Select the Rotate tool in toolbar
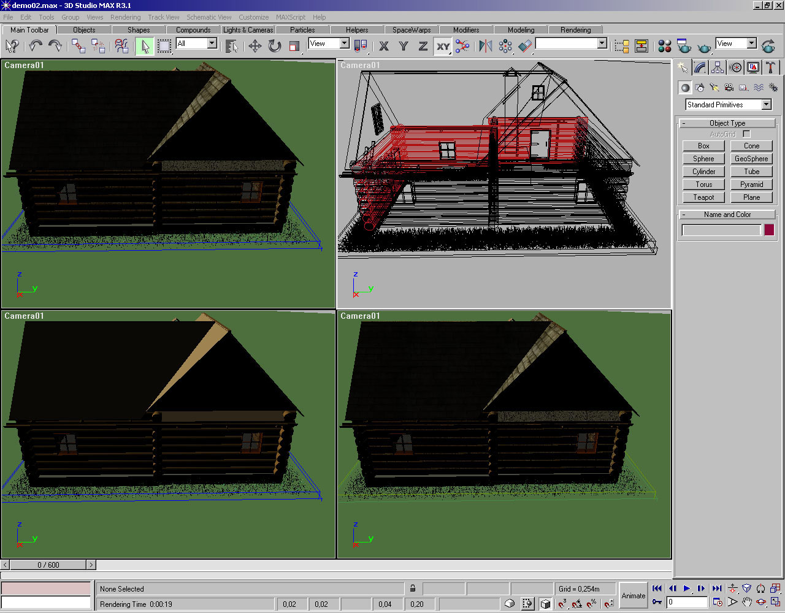 point(274,46)
